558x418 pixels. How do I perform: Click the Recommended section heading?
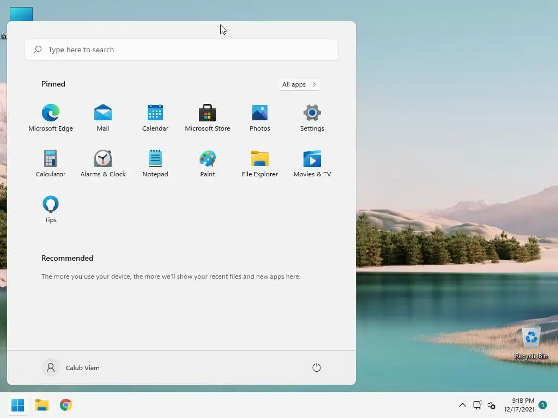pyautogui.click(x=67, y=258)
